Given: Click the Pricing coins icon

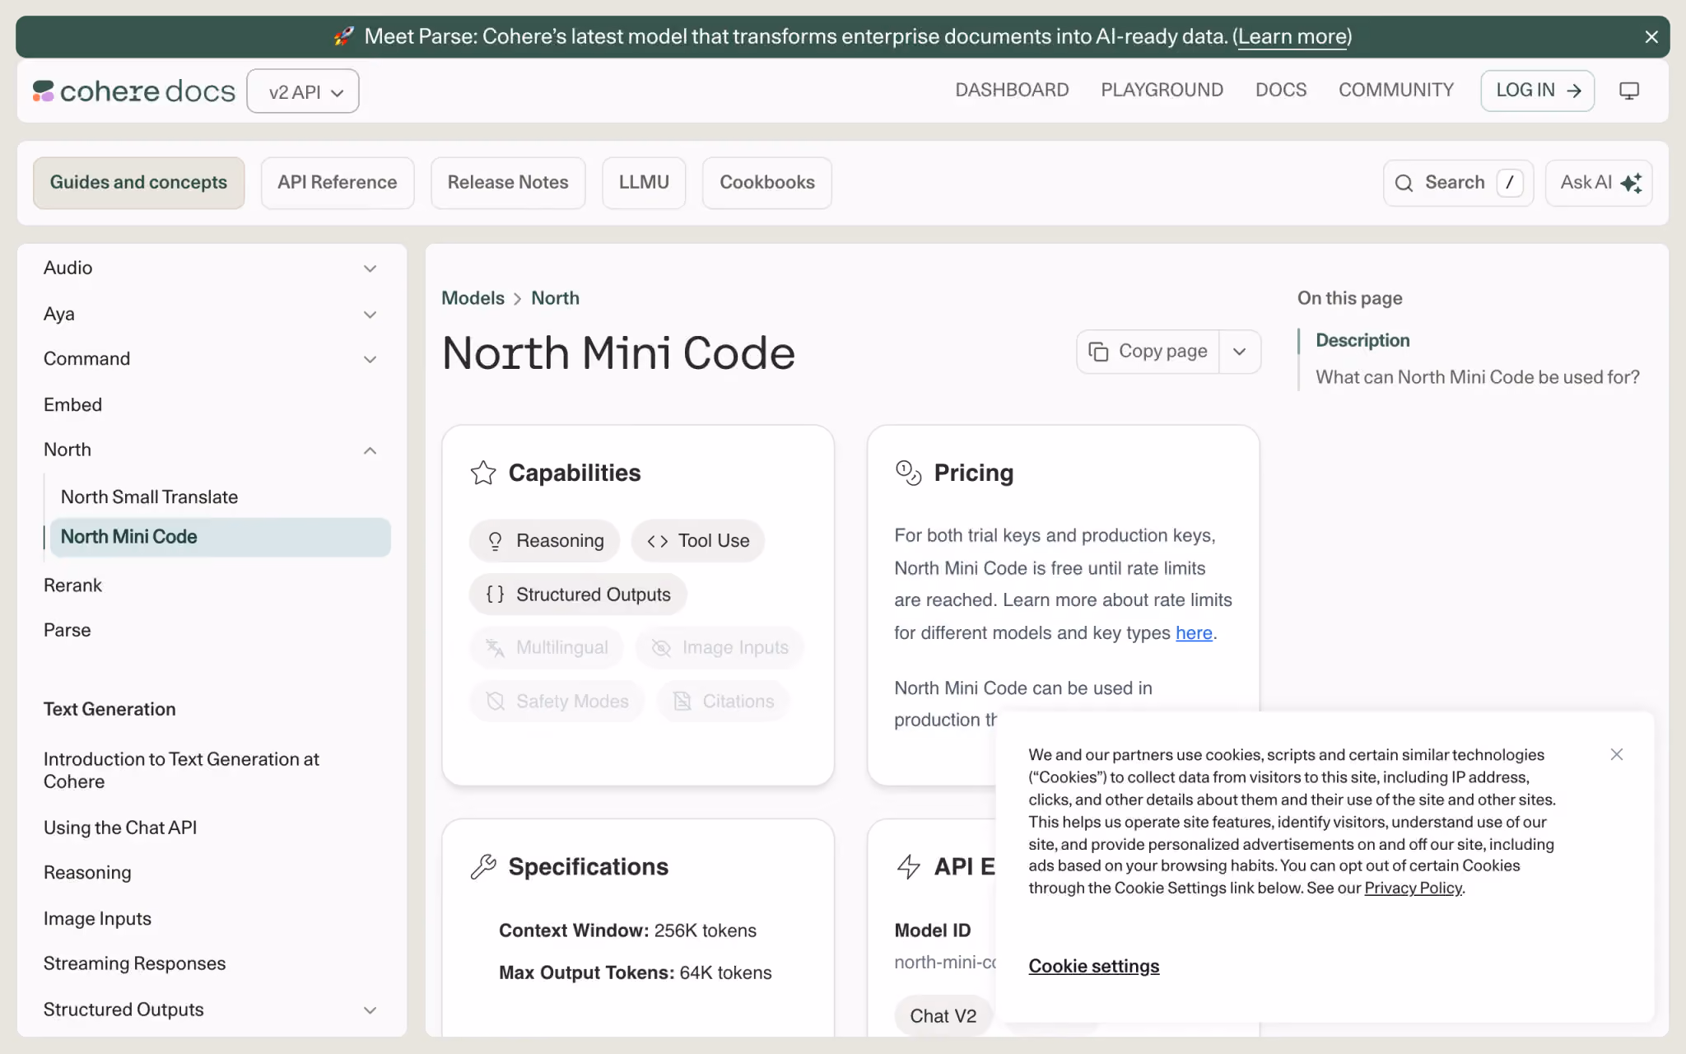Looking at the screenshot, I should (908, 473).
